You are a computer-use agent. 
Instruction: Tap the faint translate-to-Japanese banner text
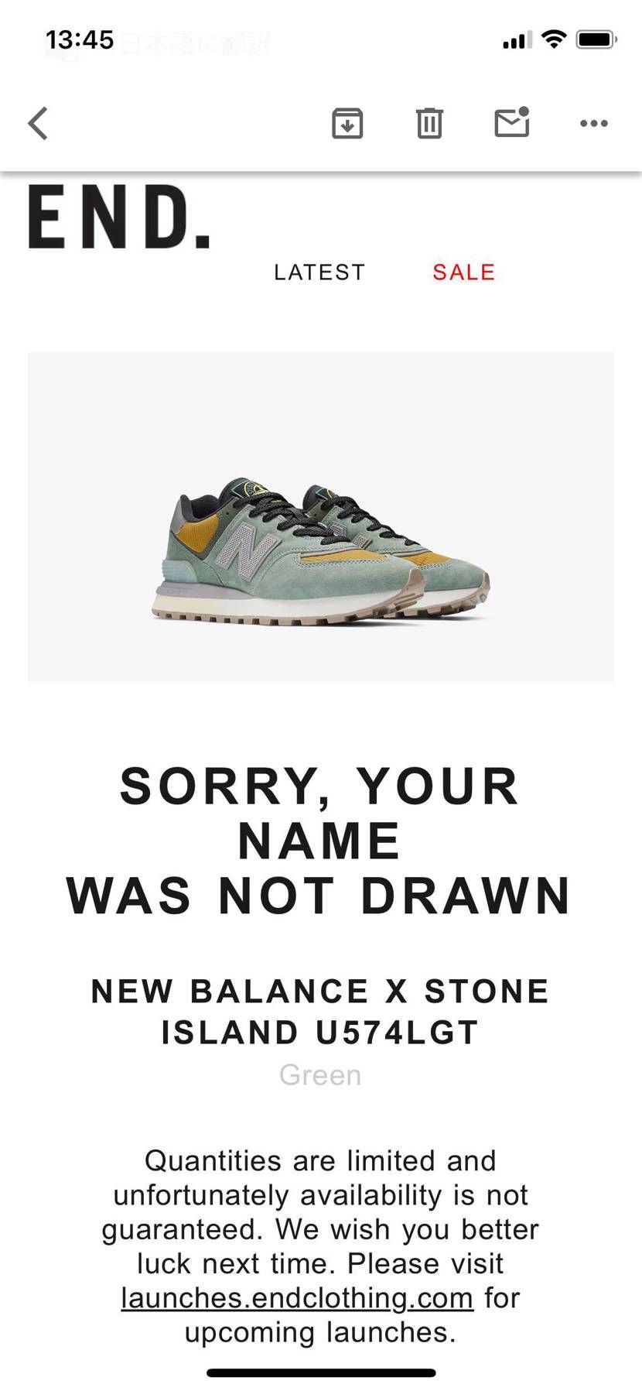[196, 43]
